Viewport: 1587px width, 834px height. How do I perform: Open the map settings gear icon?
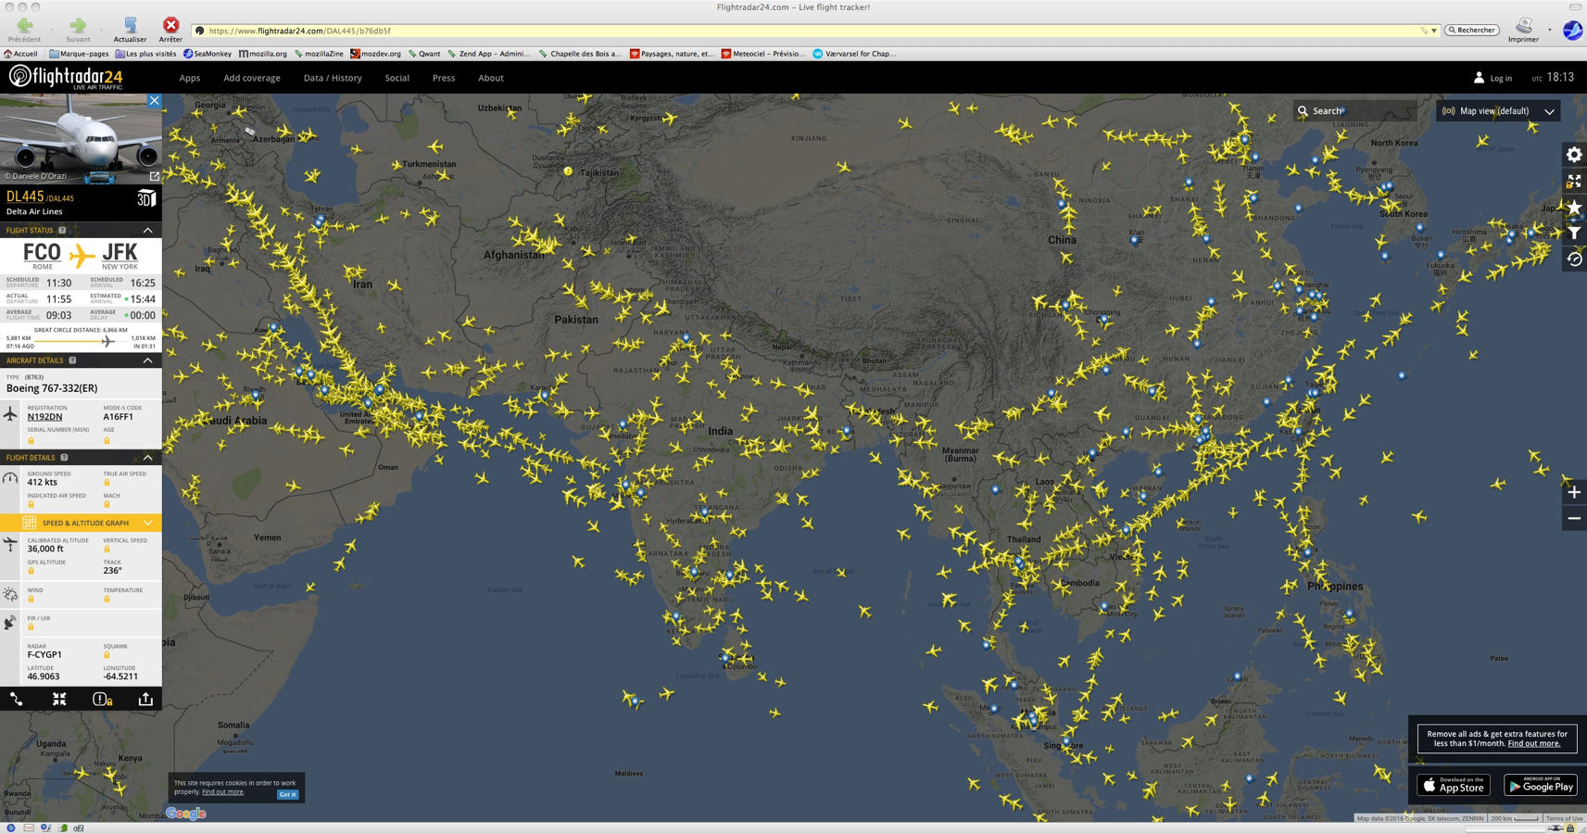[1574, 155]
